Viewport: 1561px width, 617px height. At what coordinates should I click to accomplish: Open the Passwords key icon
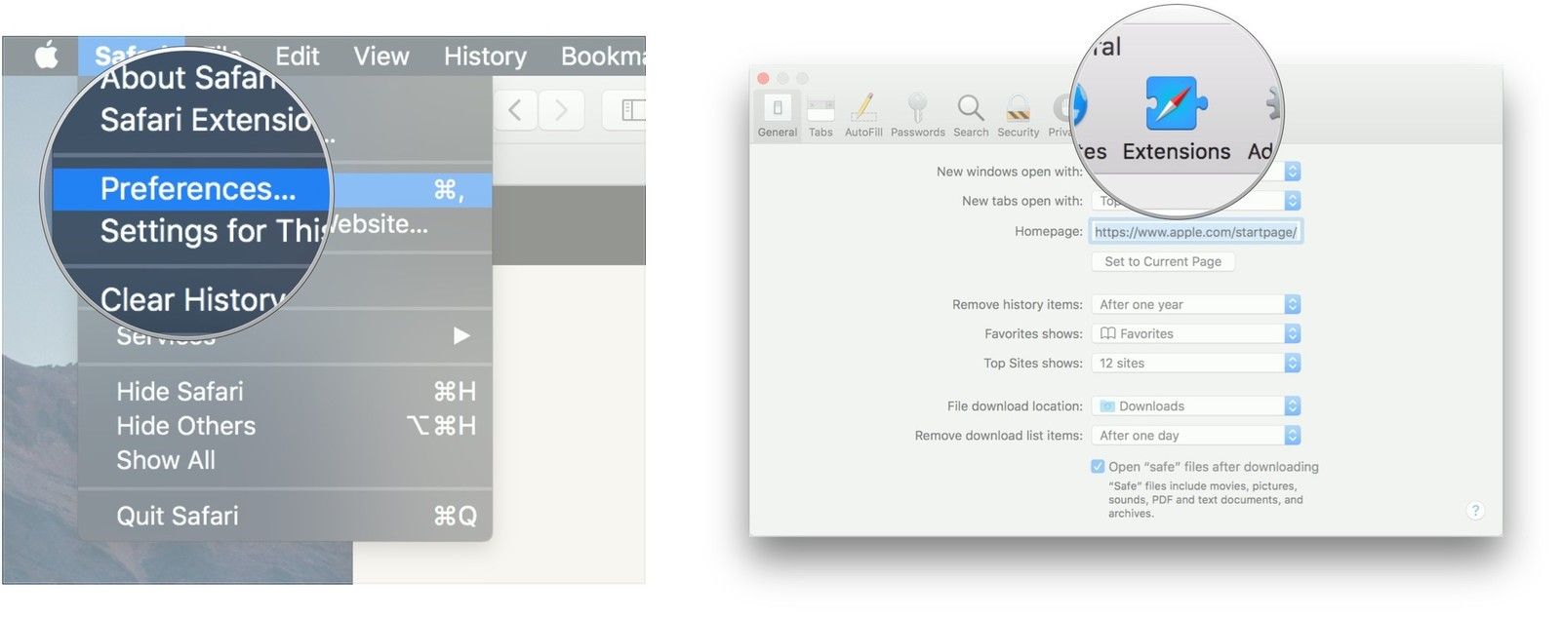(x=917, y=108)
